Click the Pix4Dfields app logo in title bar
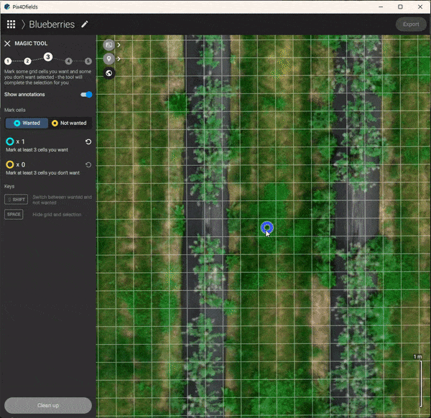Screen dimensions: 431x418 pyautogui.click(x=7, y=6)
